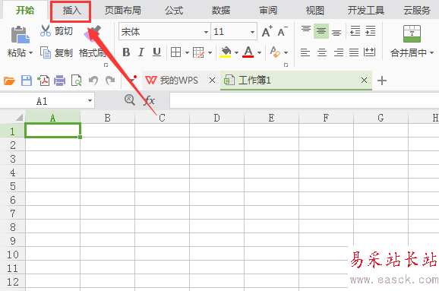439x291 pixels.
Task: Click the Cut scissors icon
Action: (x=46, y=30)
